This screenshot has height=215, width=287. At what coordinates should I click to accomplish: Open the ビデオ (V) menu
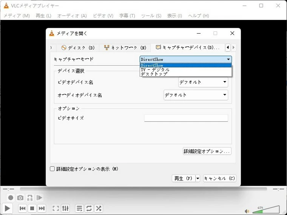103,16
